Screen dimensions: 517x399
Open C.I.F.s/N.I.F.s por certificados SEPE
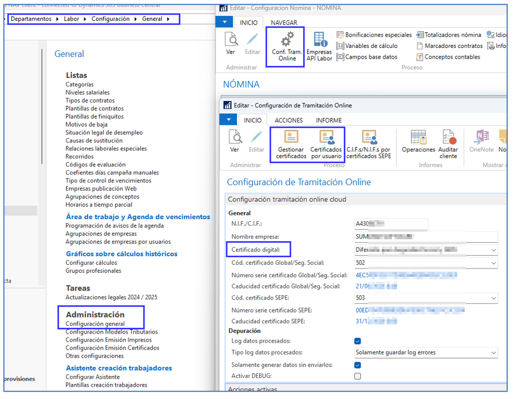(x=369, y=138)
